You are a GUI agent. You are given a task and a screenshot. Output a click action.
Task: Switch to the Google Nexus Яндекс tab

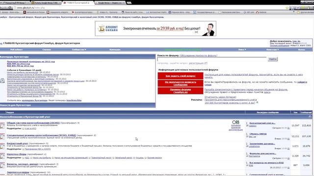pyautogui.click(x=110, y=3)
